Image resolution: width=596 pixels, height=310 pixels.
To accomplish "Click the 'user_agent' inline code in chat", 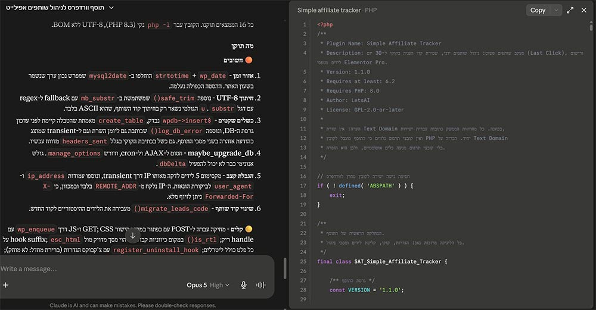I will coord(232,186).
